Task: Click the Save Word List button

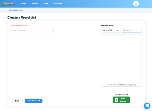Action: [33, 101]
